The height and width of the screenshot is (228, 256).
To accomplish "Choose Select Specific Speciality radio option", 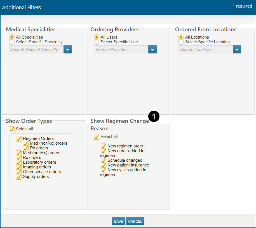I will 12,42.
